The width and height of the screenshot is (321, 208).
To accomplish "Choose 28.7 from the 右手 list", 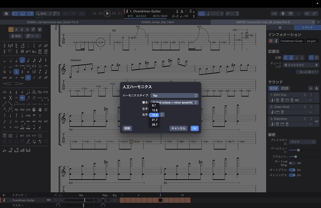I will pyautogui.click(x=155, y=124).
